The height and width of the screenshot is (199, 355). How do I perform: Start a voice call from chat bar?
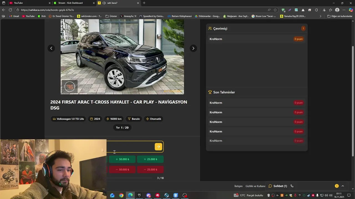(x=292, y=186)
